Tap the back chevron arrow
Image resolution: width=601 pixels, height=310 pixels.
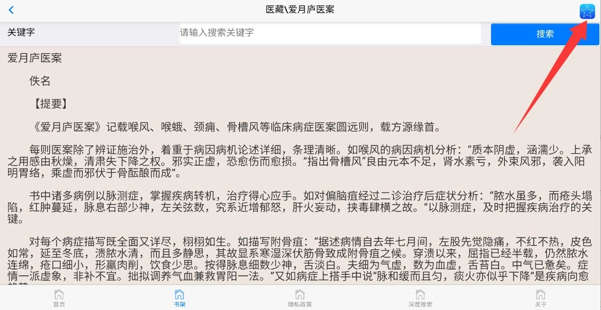tap(11, 10)
